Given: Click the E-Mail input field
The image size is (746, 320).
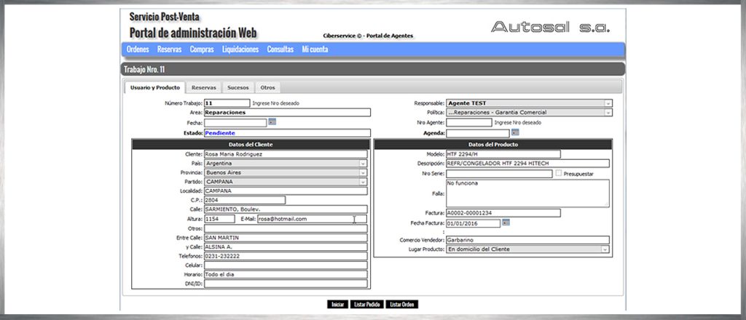Looking at the screenshot, I should [x=312, y=219].
